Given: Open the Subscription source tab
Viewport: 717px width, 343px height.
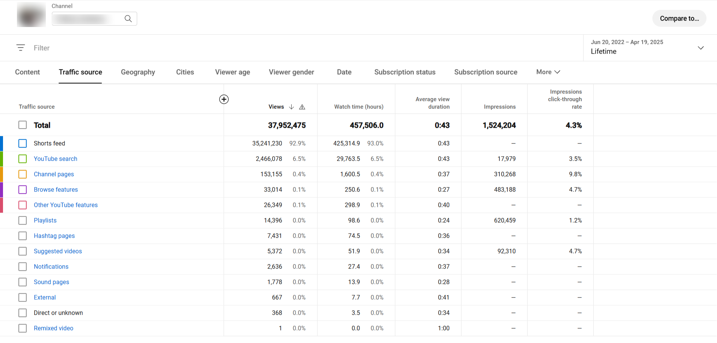Looking at the screenshot, I should coord(486,72).
